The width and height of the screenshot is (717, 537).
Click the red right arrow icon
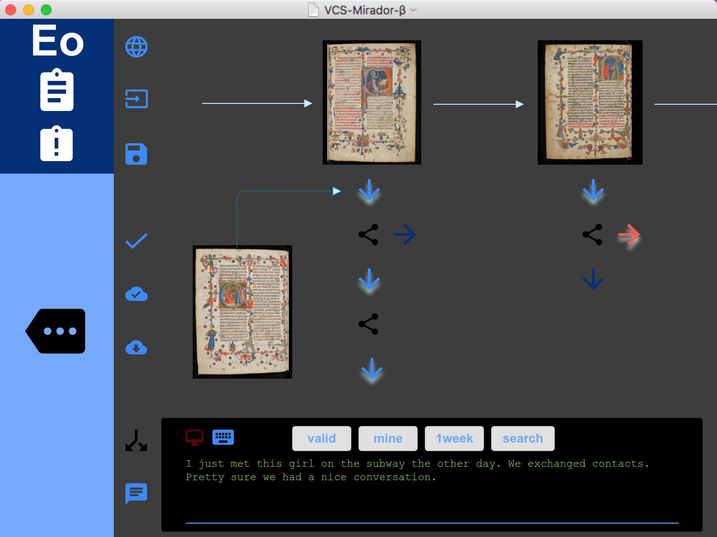coord(629,234)
